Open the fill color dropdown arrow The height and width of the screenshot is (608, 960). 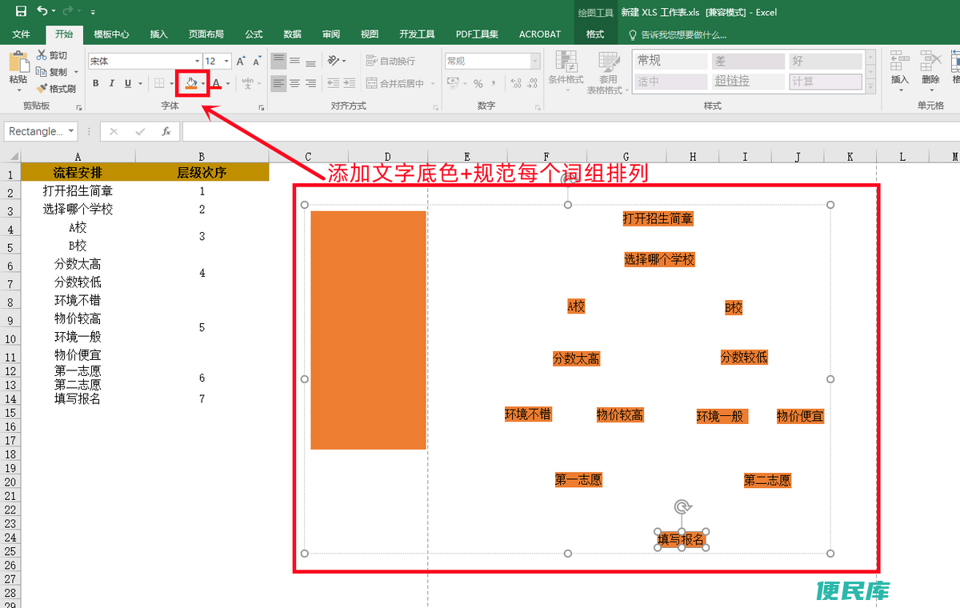203,83
